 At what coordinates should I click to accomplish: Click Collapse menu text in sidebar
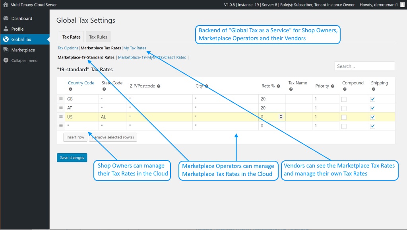pos(24,60)
